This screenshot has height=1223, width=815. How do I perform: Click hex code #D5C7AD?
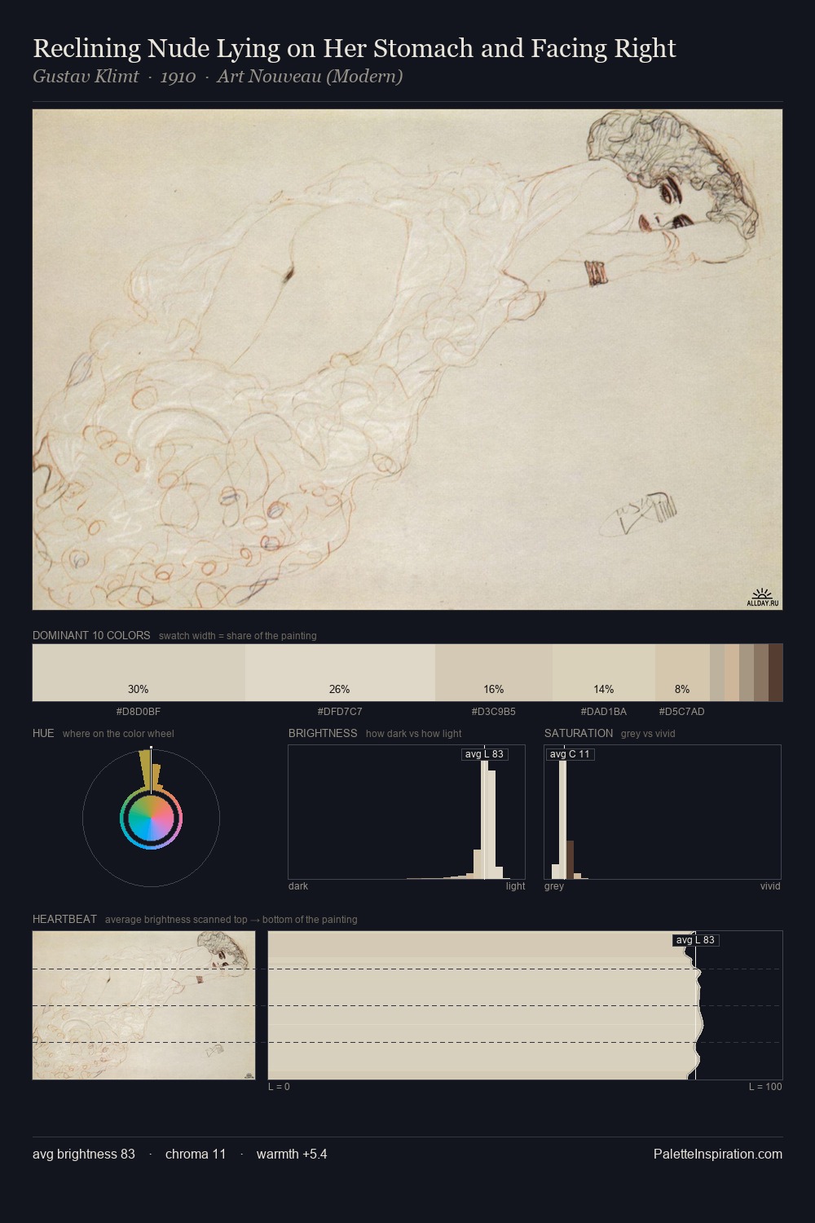pyautogui.click(x=682, y=712)
